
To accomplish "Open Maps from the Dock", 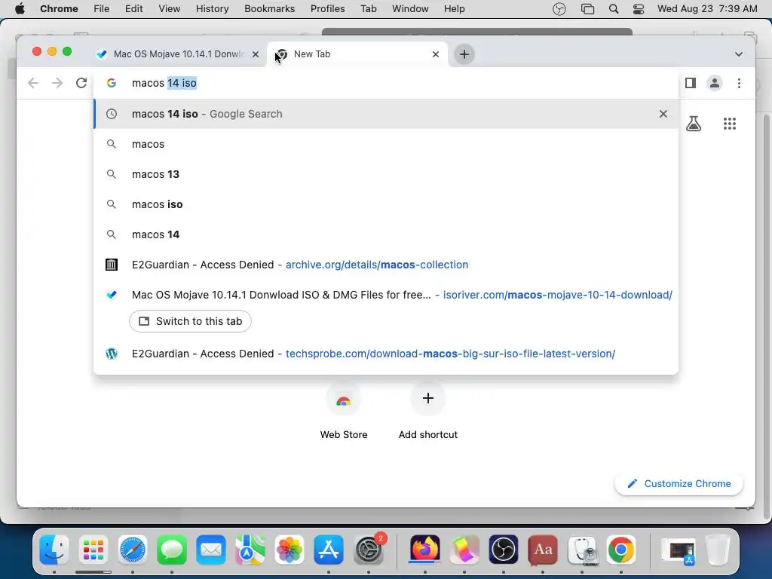I will 250,550.
